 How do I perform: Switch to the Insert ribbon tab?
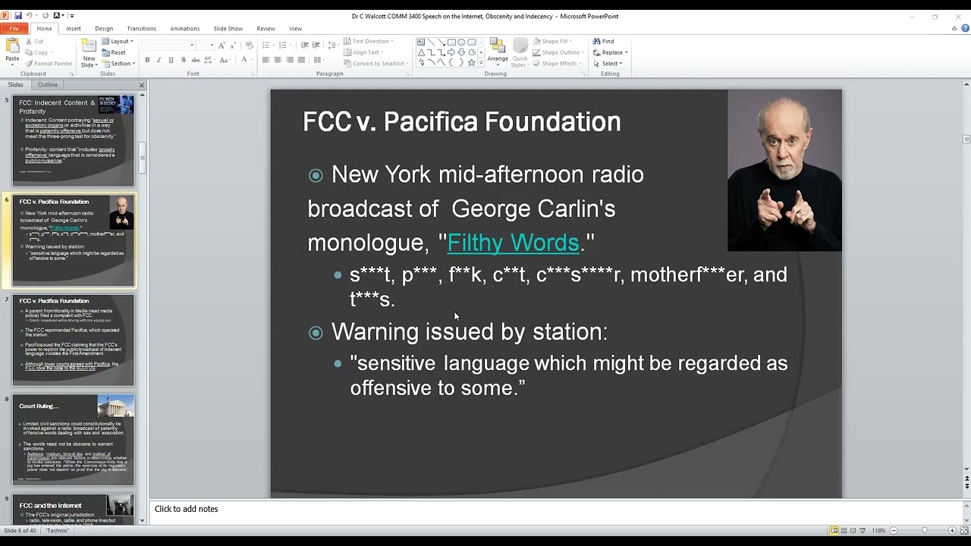[x=74, y=29]
